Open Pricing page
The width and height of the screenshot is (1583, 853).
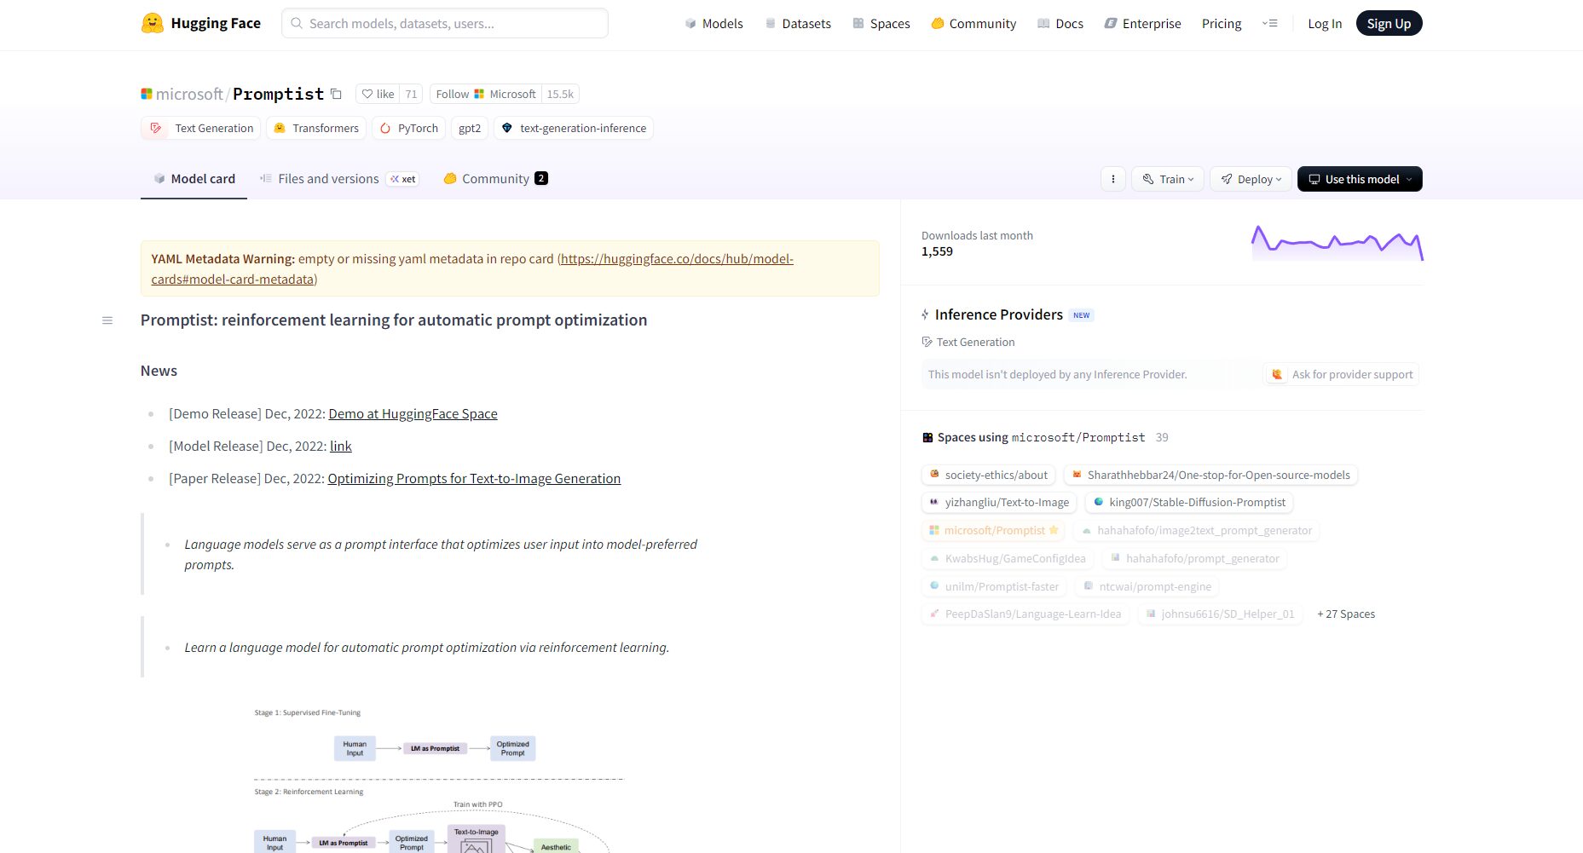pos(1222,23)
